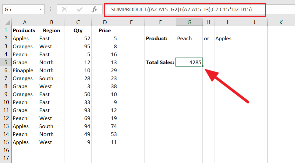The image size is (295, 163).
Task: Select cell H2 containing or
Action: click(x=208, y=38)
